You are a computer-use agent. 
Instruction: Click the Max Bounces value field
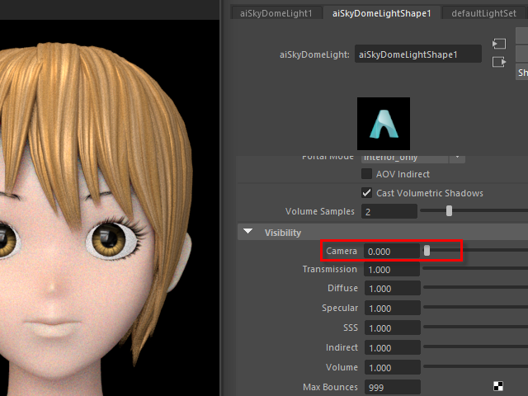390,386
